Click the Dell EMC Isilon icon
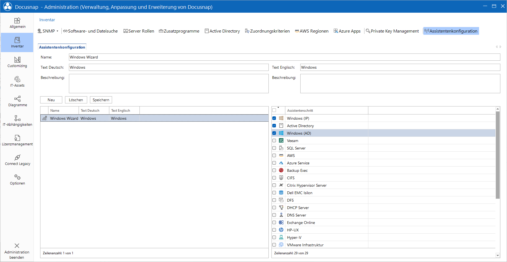This screenshot has height=262, width=507. click(281, 193)
